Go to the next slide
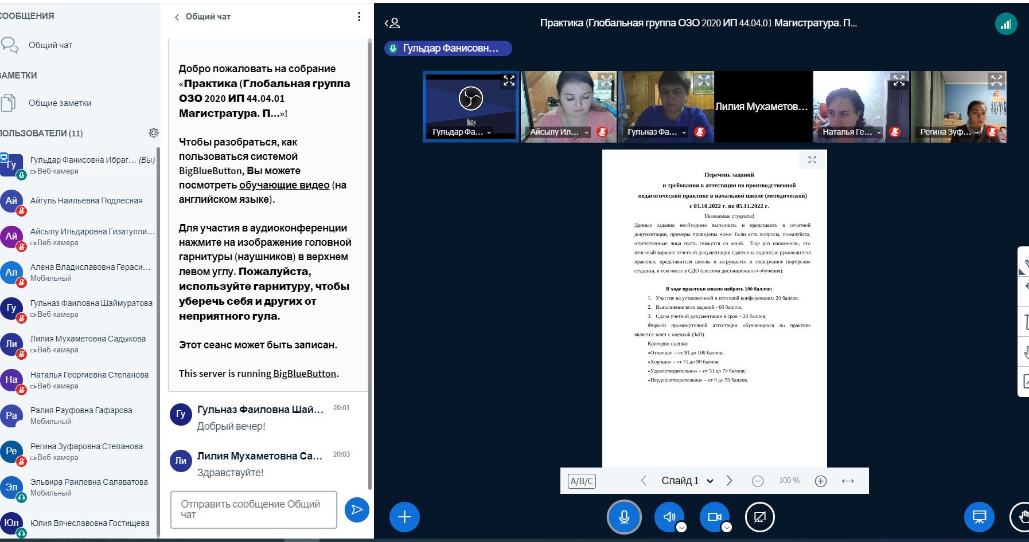 pyautogui.click(x=729, y=481)
